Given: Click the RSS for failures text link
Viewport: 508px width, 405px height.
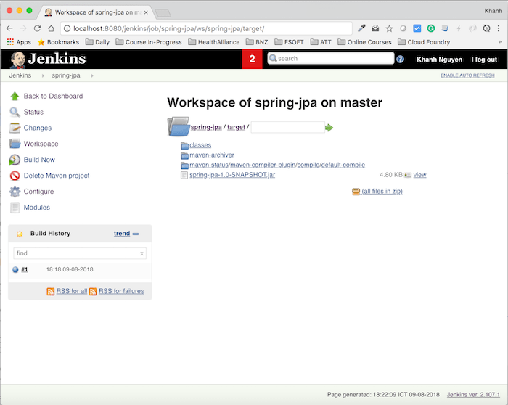Looking at the screenshot, I should point(121,291).
